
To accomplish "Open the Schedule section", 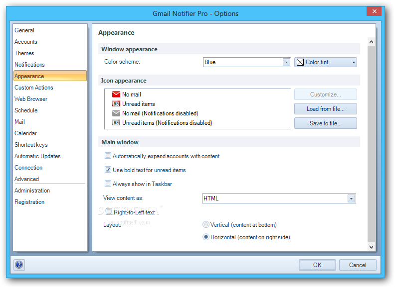I will coord(26,110).
